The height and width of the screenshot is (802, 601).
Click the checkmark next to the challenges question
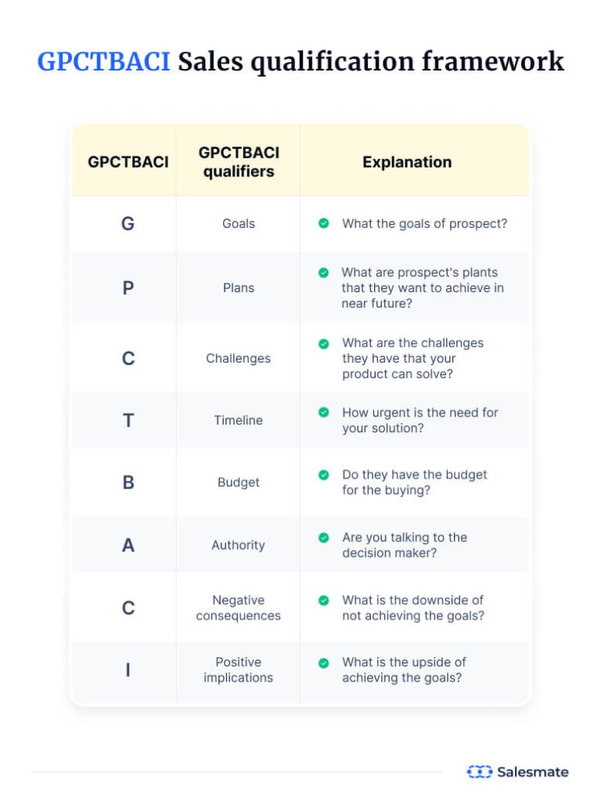tap(323, 343)
